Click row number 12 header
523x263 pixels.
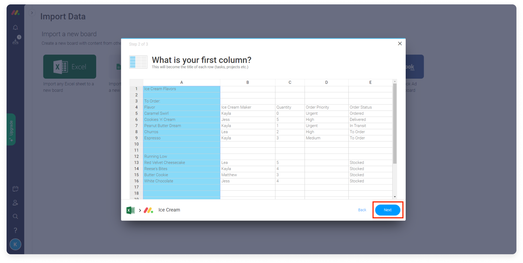[136, 156]
